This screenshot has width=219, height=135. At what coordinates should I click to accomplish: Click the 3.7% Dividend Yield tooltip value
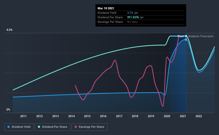tap(130, 13)
